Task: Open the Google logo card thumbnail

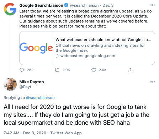Action: 36,48
